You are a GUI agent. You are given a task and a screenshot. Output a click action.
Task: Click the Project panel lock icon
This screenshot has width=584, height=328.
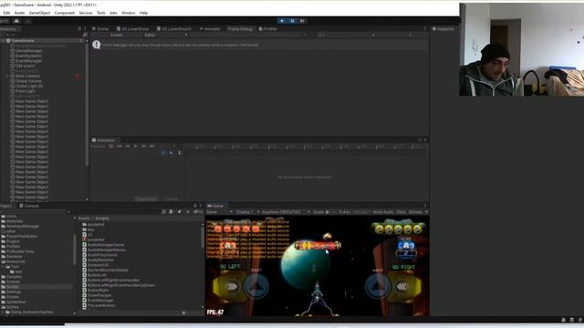(x=194, y=206)
